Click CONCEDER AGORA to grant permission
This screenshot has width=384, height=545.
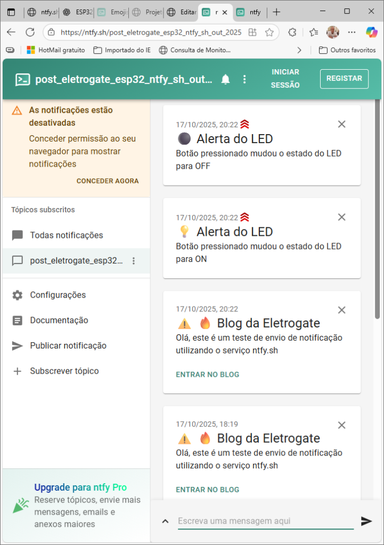[108, 181]
